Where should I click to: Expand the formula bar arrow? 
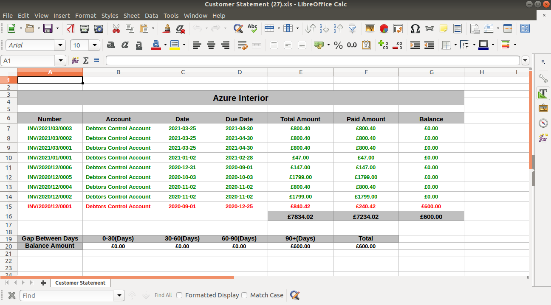click(x=526, y=61)
